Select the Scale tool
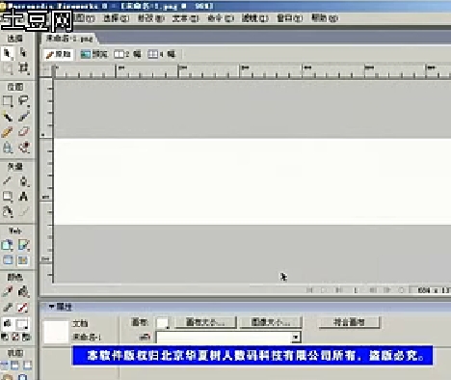The image size is (451, 380). click(x=8, y=68)
